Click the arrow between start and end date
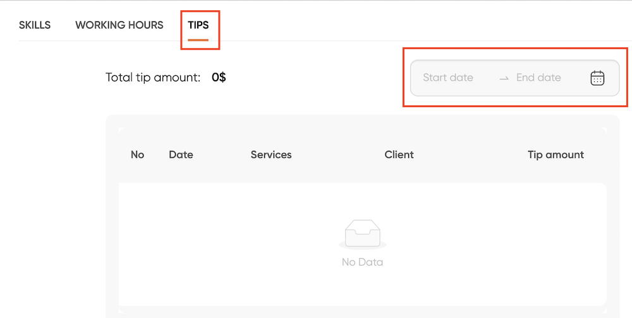 [x=504, y=78]
